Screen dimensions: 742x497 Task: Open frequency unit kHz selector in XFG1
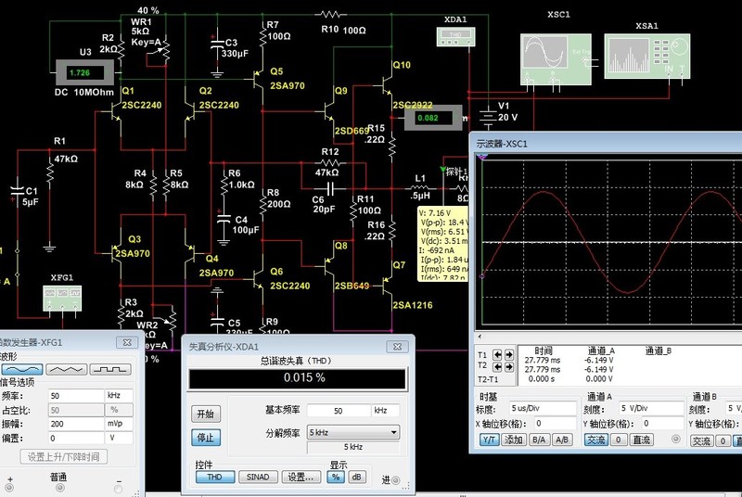[118, 395]
